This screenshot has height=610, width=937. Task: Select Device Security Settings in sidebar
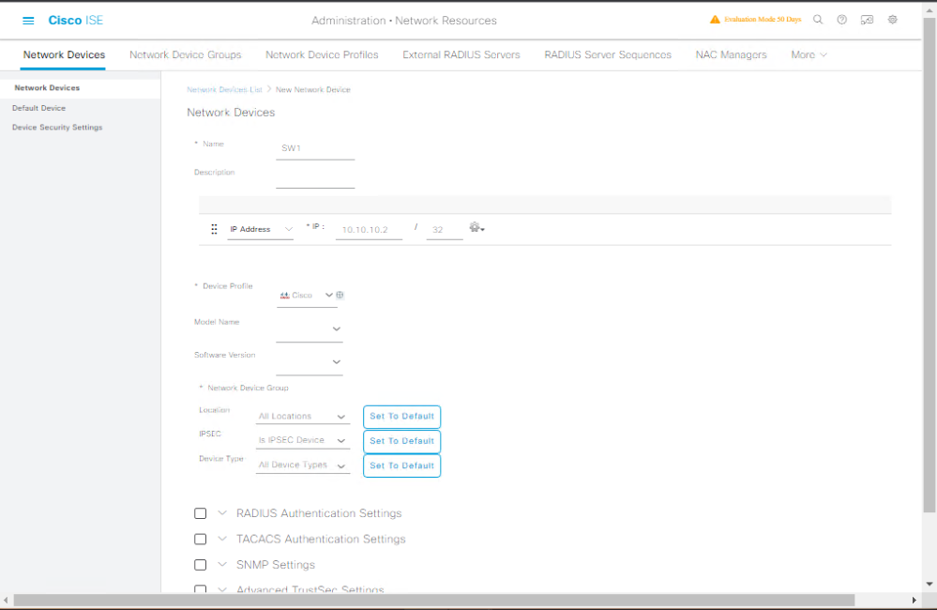pyautogui.click(x=57, y=128)
